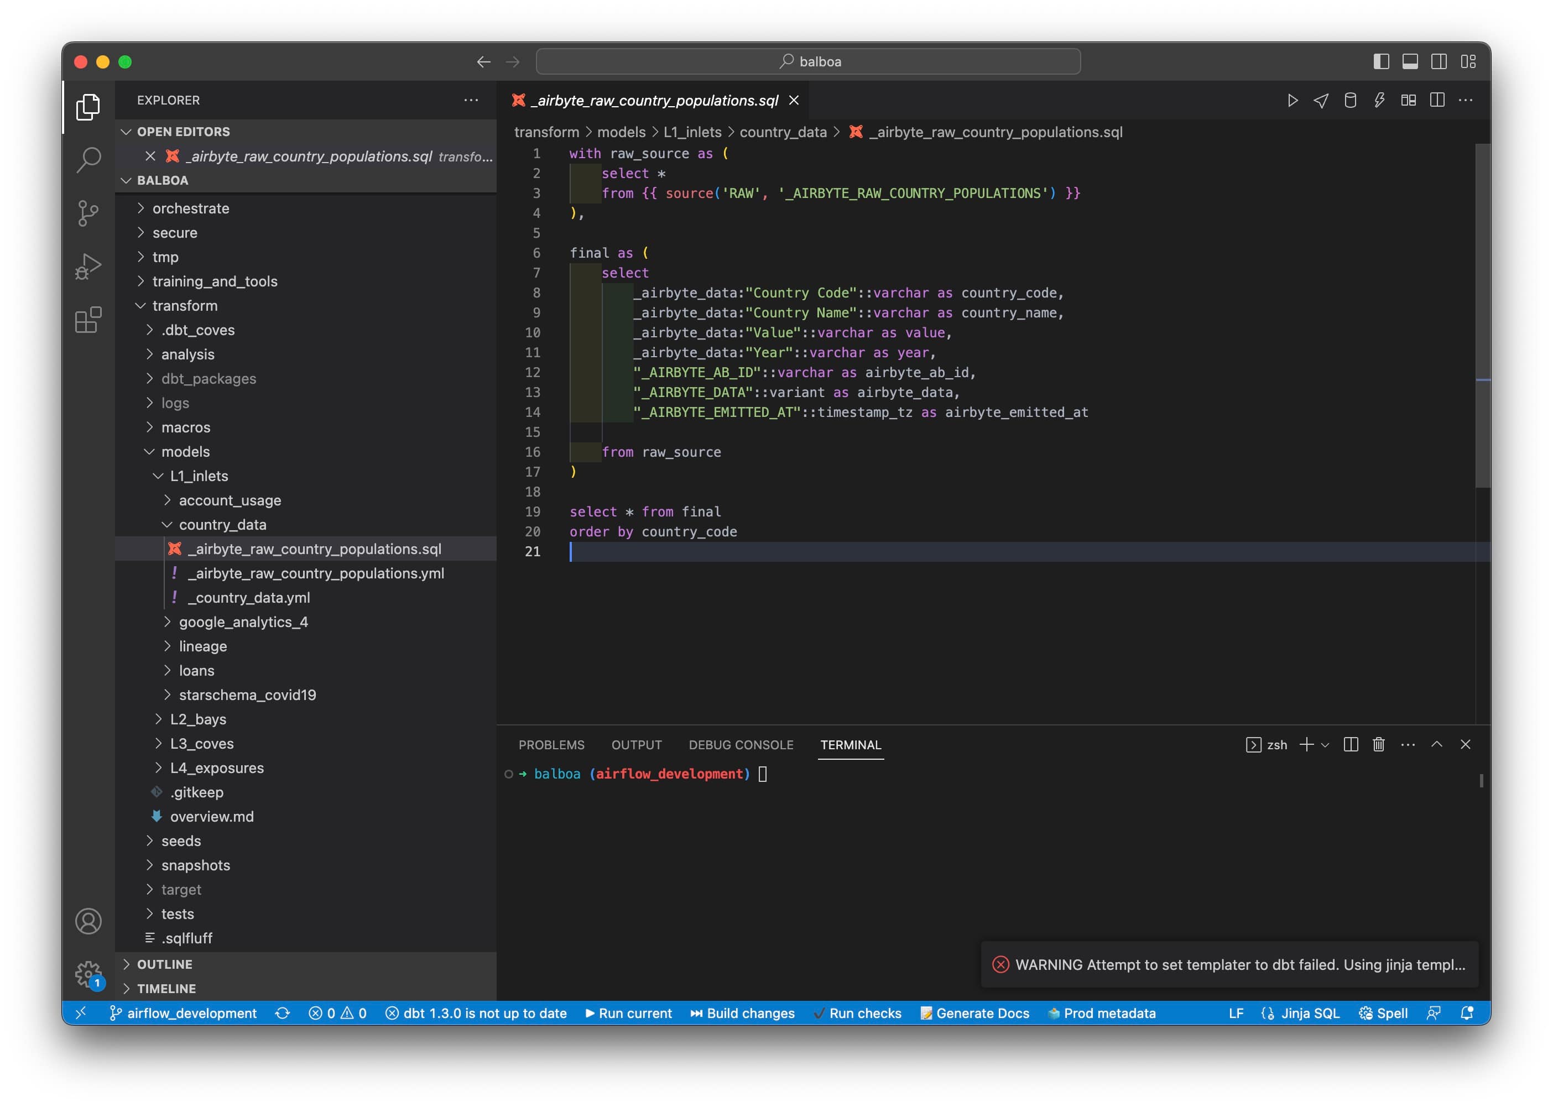Click the airflow_development branch in status bar
The width and height of the screenshot is (1553, 1107).
pyautogui.click(x=183, y=1013)
